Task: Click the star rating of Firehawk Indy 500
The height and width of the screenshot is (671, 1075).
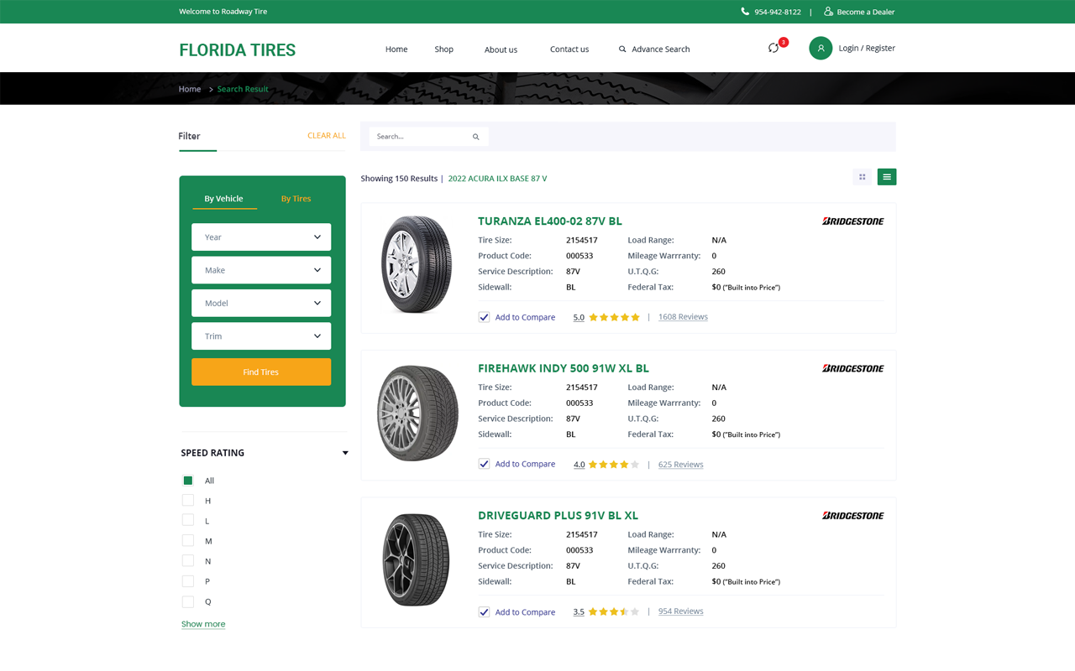Action: click(x=613, y=465)
